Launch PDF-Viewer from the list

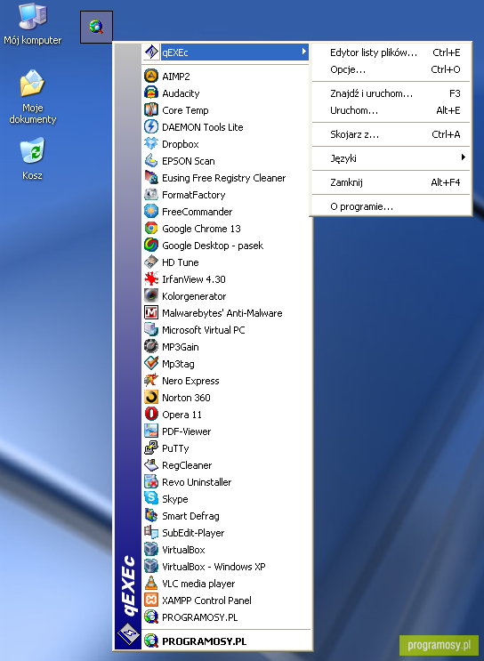[x=226, y=431]
